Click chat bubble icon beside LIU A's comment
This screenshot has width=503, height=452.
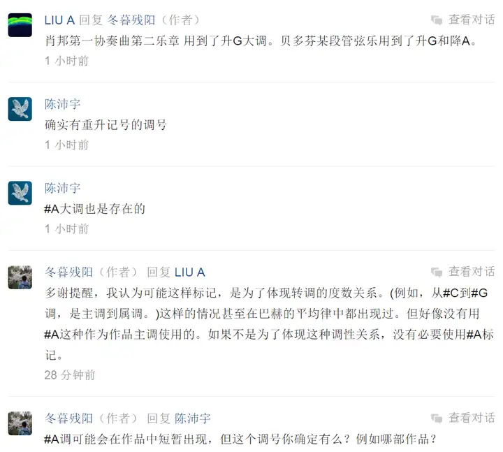437,20
